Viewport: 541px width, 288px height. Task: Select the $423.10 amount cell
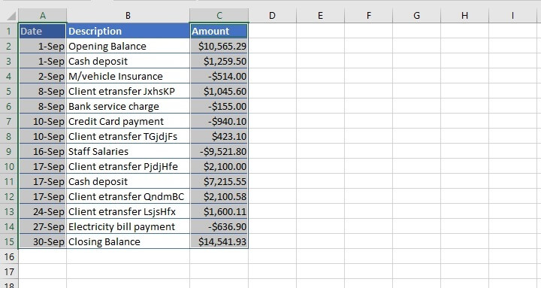[219, 136]
